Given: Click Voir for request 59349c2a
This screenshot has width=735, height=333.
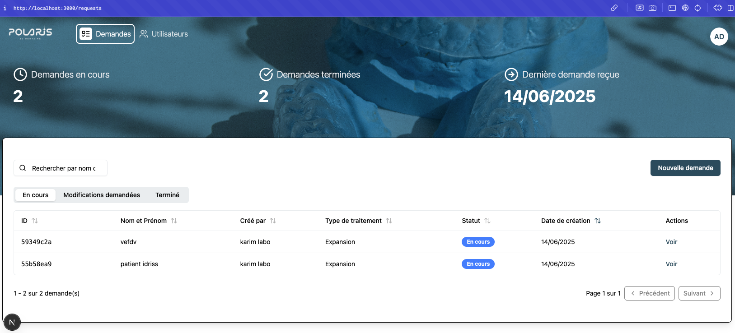Looking at the screenshot, I should 671,242.
